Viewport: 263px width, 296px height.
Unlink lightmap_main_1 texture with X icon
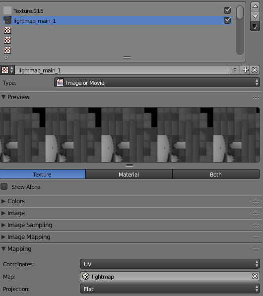click(x=255, y=70)
